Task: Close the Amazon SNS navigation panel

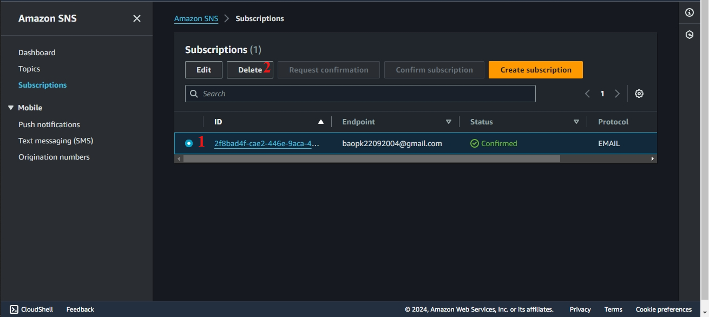Action: coord(137,18)
